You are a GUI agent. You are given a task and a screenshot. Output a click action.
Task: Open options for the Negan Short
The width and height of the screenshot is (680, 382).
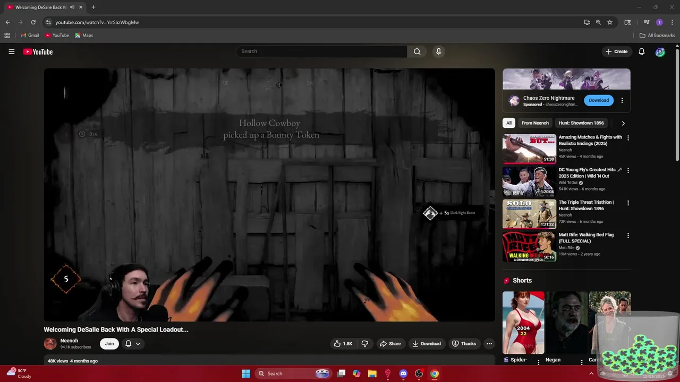[581, 362]
